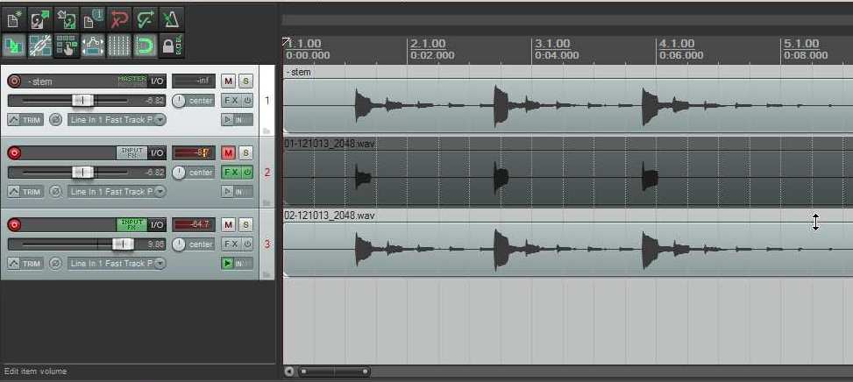Click the New project toolbar icon

click(x=14, y=19)
